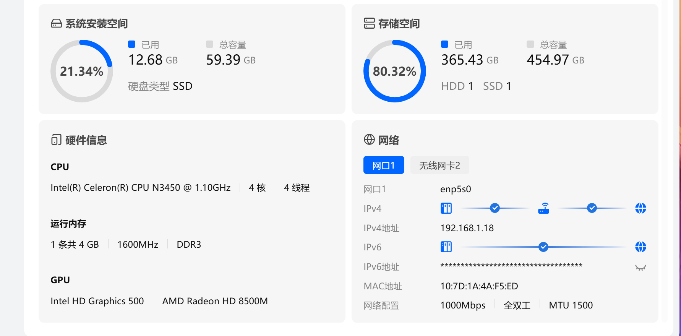Click the network globe icon beside 网络
This screenshot has height=336, width=681.
369,140
